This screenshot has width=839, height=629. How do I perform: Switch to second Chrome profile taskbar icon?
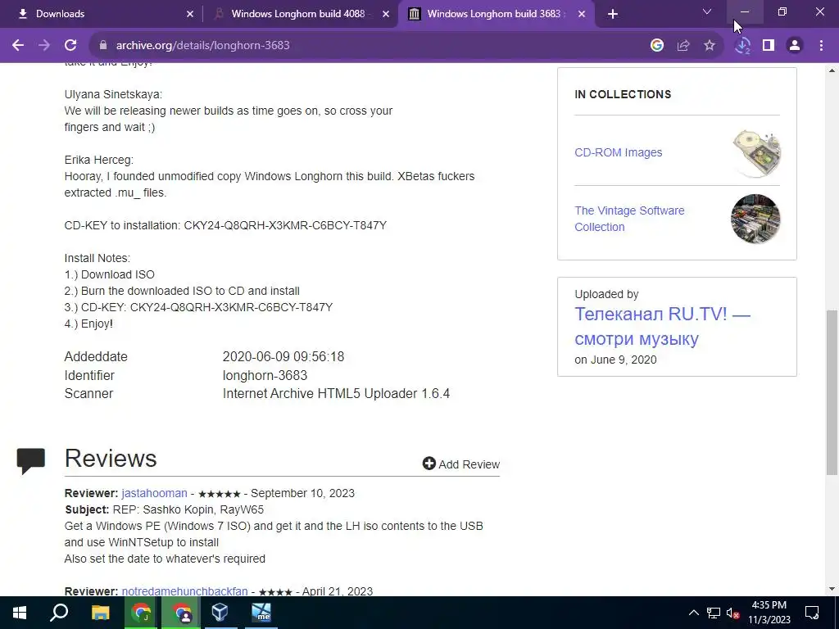tap(182, 613)
